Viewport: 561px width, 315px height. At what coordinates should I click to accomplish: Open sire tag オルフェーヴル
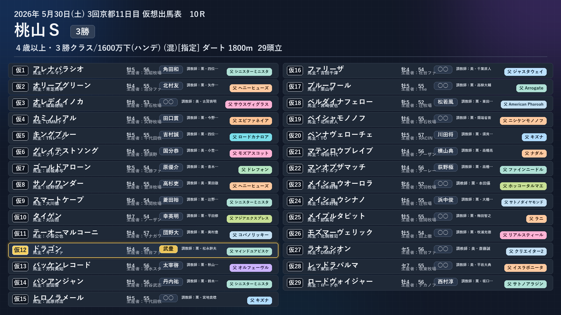tap(251, 268)
